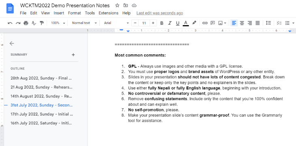Open the zoom level dropdown showing 100%

coord(58,23)
